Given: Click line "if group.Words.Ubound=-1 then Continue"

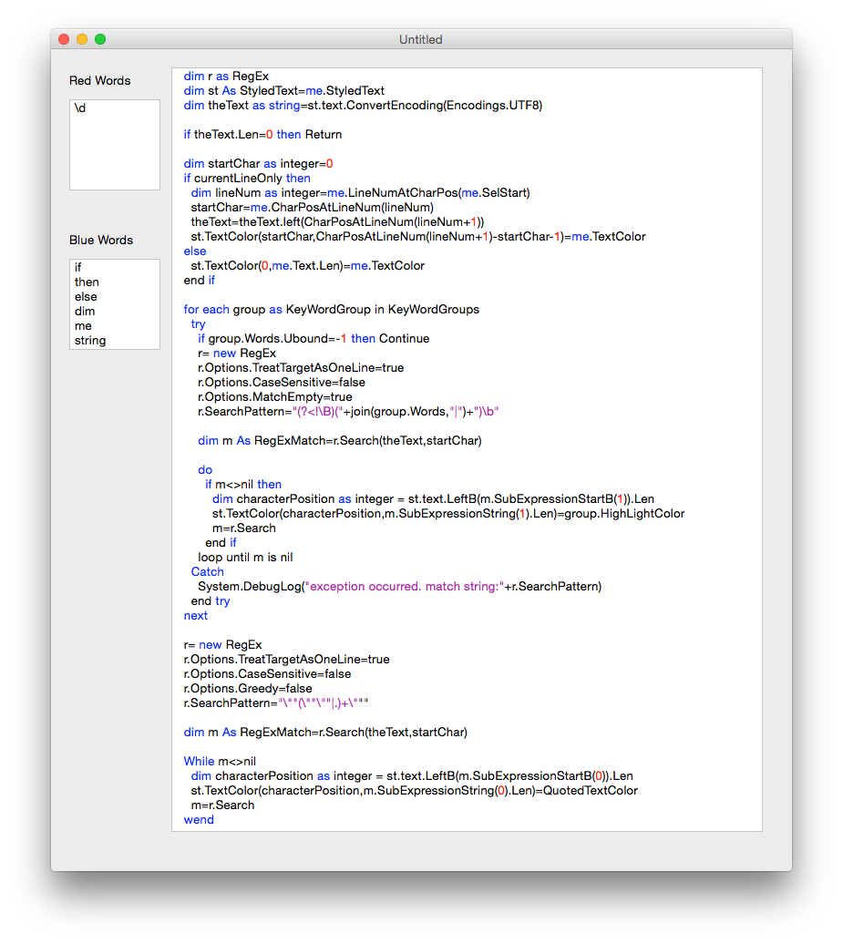Looking at the screenshot, I should 314,338.
